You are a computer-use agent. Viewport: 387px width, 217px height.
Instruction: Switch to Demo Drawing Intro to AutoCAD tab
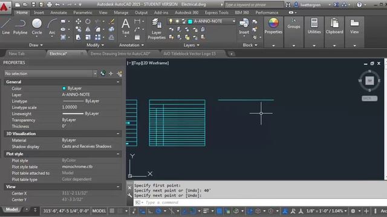click(x=120, y=54)
